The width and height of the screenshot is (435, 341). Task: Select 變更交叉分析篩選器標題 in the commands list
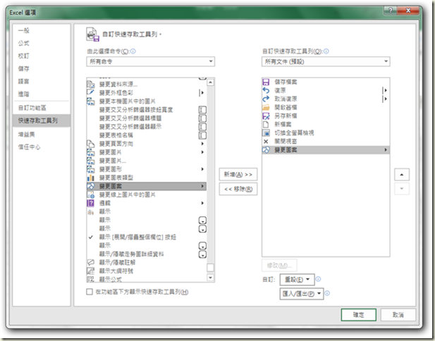click(146, 118)
